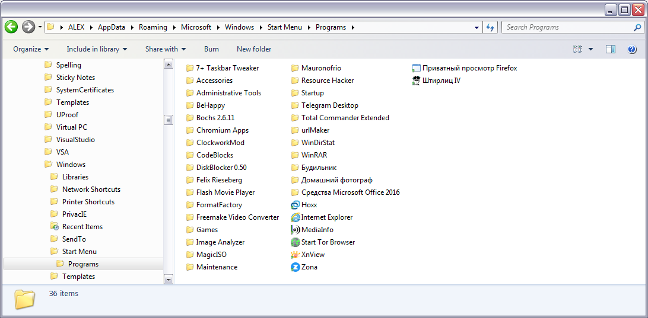
Task: Select the Administrative Tools folder
Action: [x=224, y=93]
